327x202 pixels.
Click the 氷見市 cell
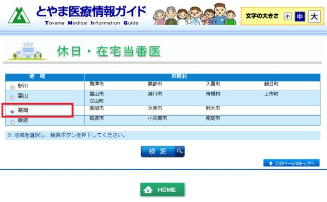click(155, 108)
